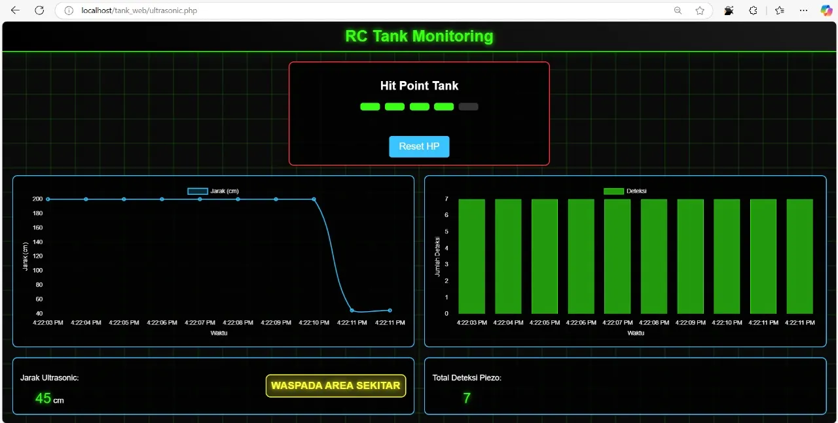Click the Jumlah Deteksi axis label
The width and height of the screenshot is (838, 423).
[437, 256]
